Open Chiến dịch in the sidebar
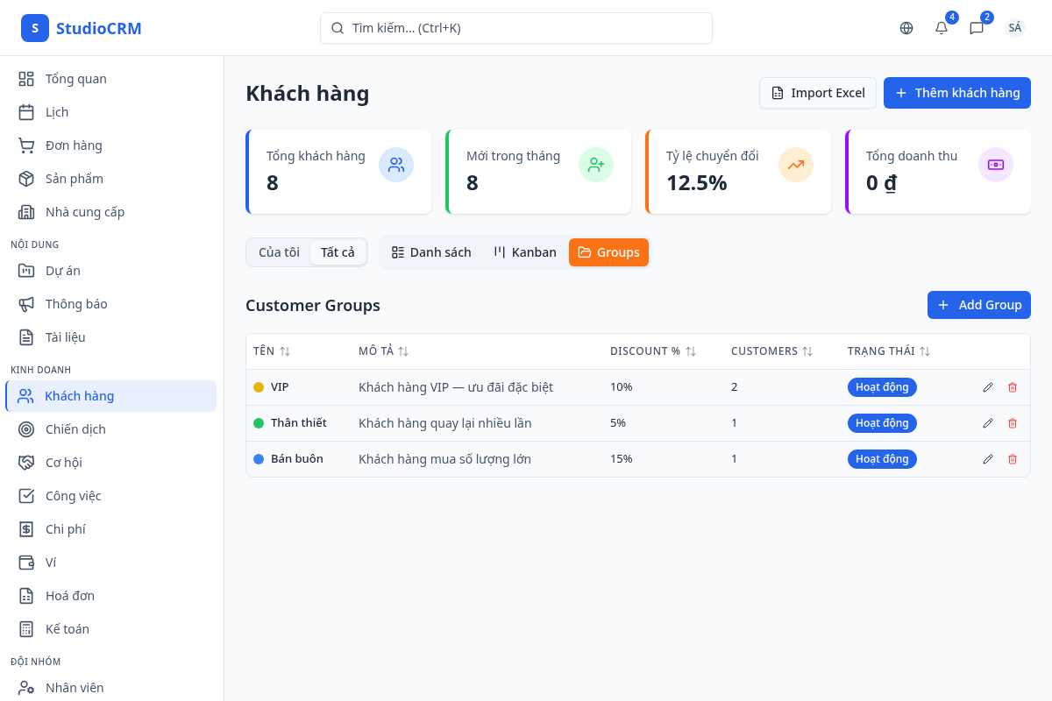Screen dimensions: 1052x701 (x=75, y=429)
